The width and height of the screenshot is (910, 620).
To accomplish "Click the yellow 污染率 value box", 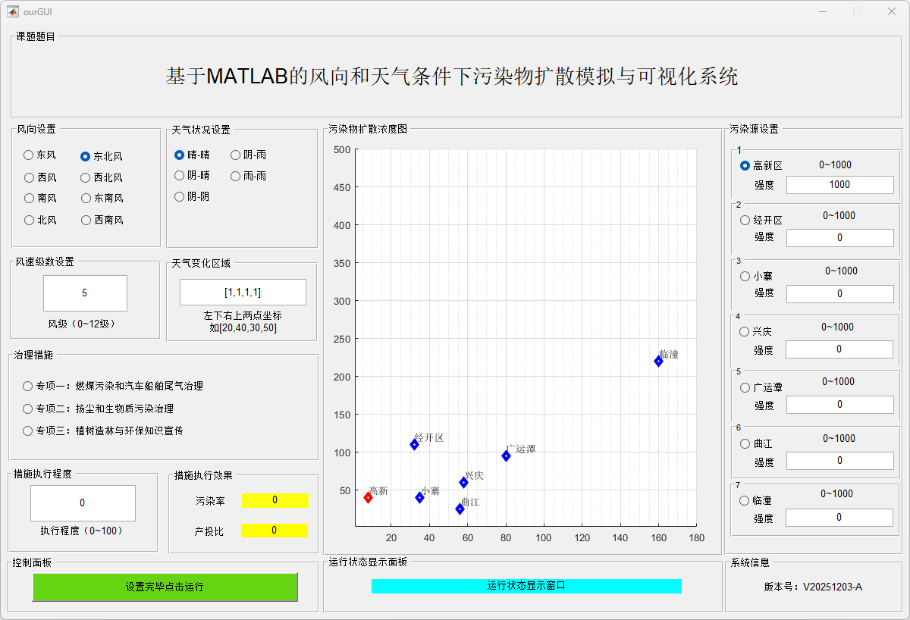I will [275, 500].
